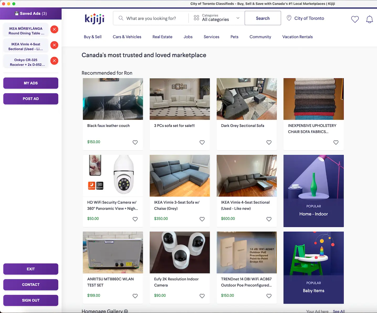Open favourites heart icon in header

(x=355, y=19)
